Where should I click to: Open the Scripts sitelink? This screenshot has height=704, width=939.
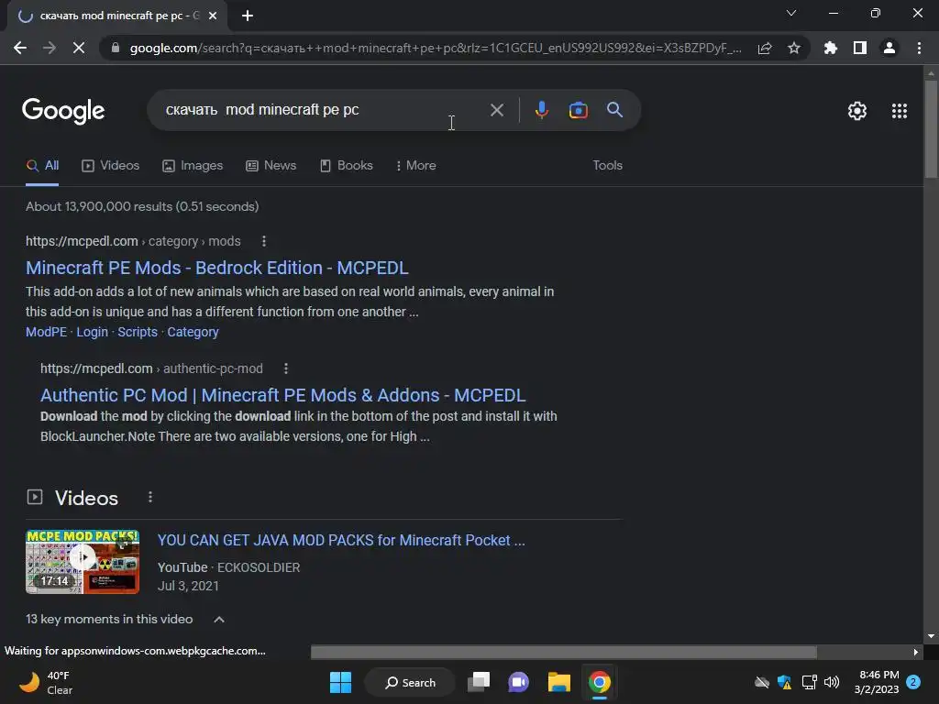pos(138,332)
